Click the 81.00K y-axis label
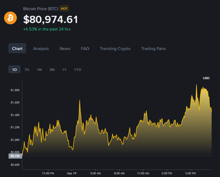220x177 pixels. coord(15,140)
